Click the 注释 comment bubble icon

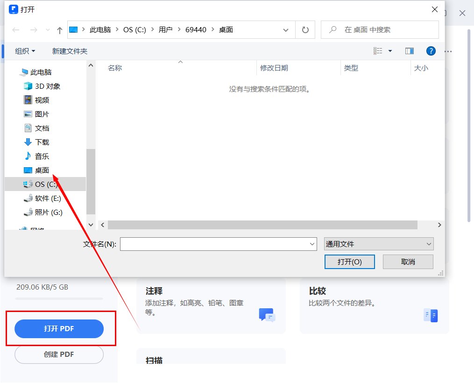[x=266, y=315]
